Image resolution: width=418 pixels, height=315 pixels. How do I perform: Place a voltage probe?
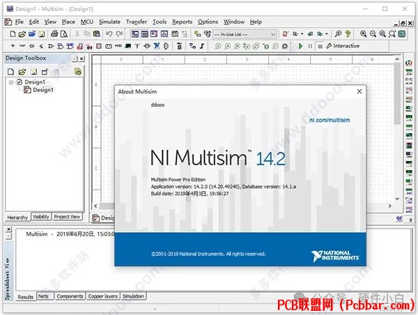tap(218, 46)
